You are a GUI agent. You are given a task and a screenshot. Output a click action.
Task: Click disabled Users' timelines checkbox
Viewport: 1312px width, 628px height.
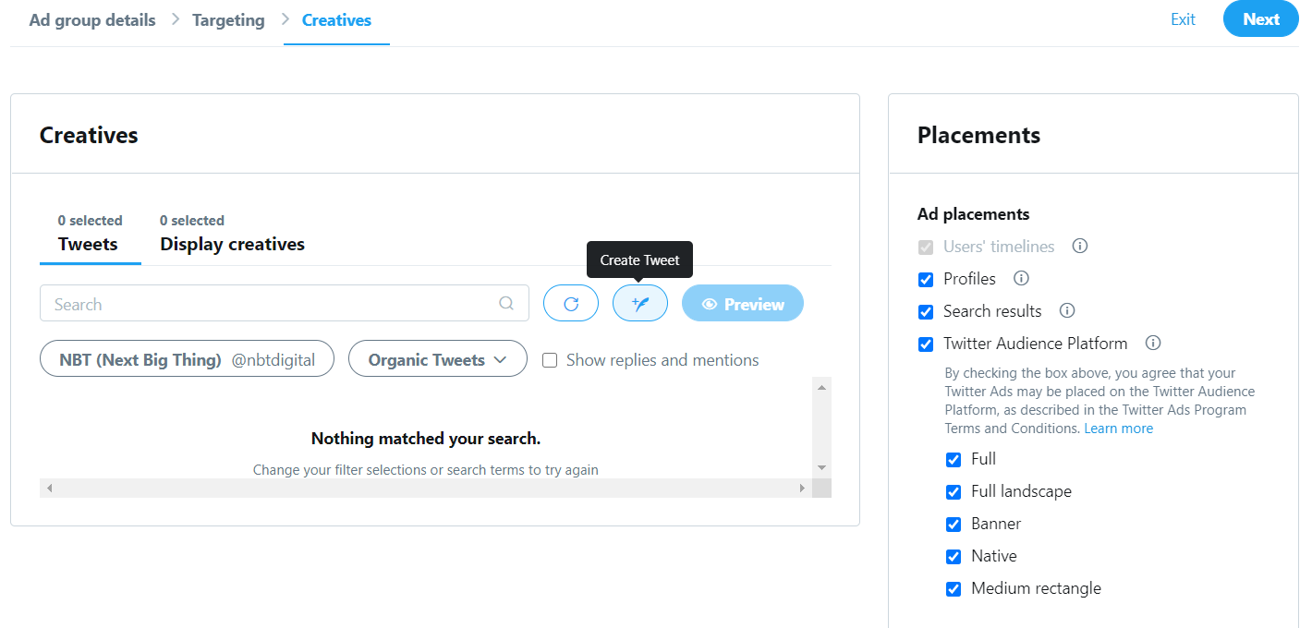(x=926, y=248)
